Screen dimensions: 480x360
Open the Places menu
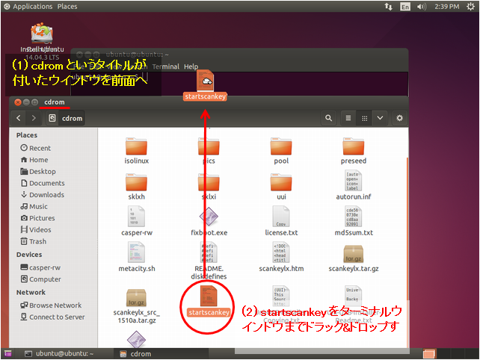tap(67, 7)
